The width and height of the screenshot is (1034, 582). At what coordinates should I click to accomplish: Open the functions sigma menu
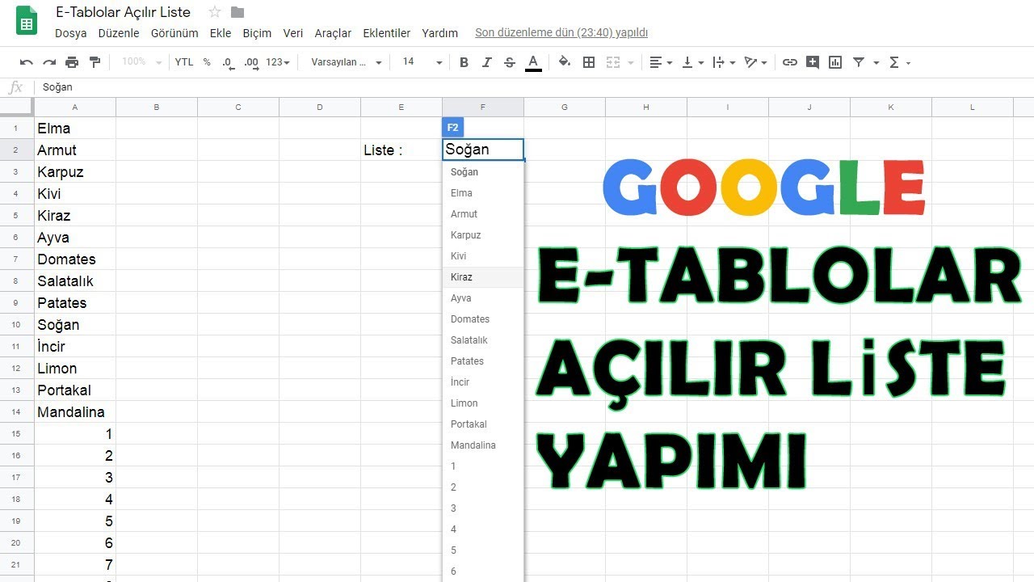pos(899,62)
